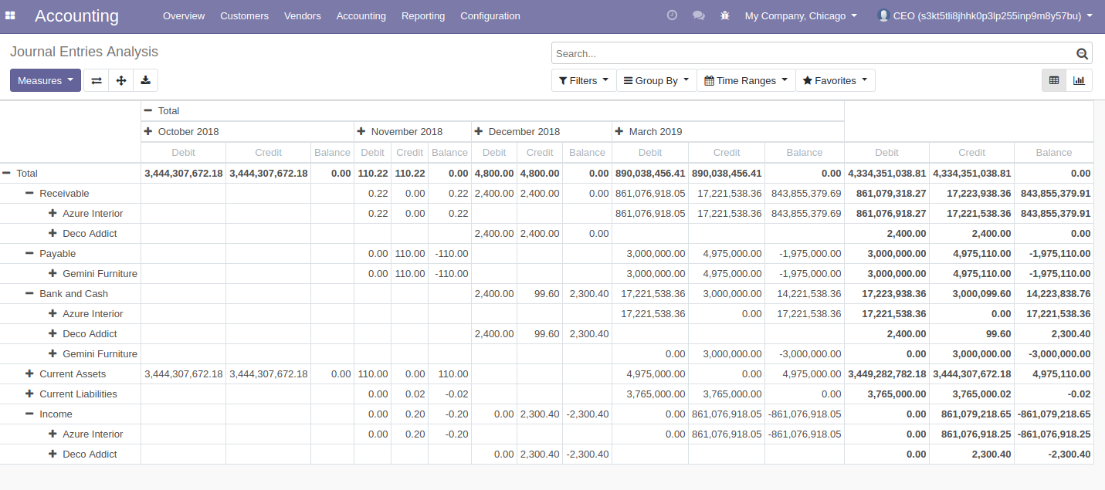This screenshot has width=1105, height=490.
Task: Click the magnifier icon in the search bar
Action: tap(1082, 53)
